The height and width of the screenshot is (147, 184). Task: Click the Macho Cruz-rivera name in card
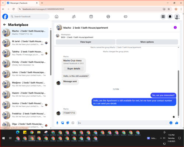72,60
